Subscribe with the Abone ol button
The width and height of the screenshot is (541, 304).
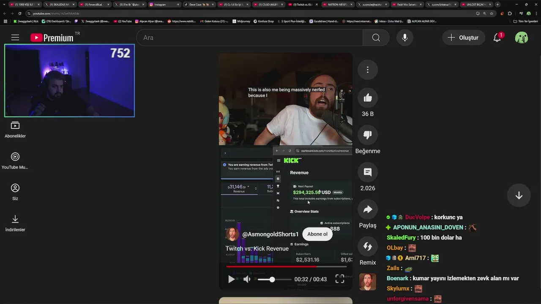pyautogui.click(x=317, y=234)
